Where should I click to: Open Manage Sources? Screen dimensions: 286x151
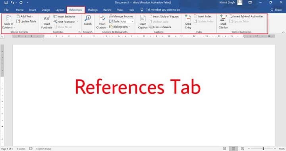pos(121,16)
